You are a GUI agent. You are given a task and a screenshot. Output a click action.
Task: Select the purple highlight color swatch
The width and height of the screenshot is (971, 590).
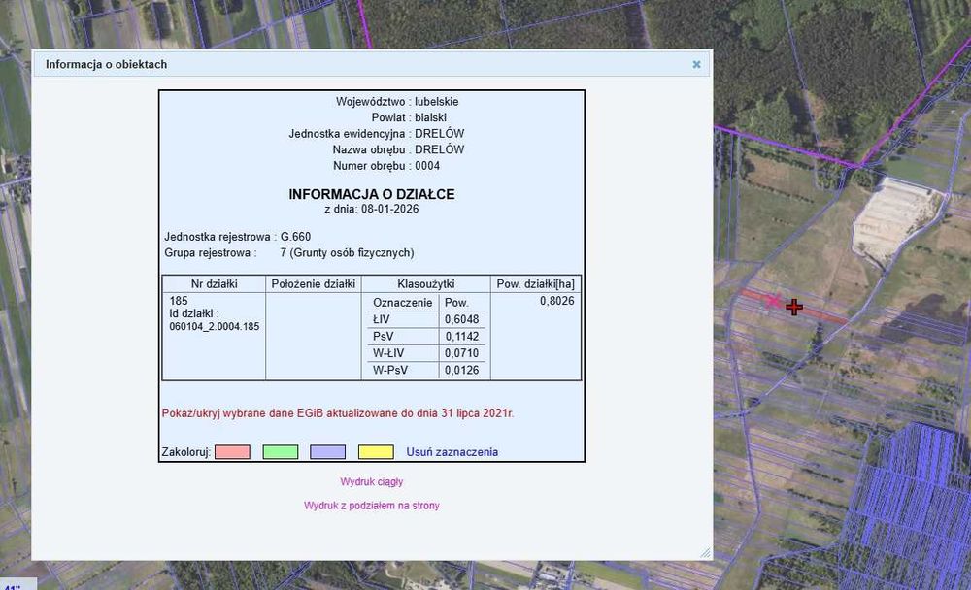[327, 452]
